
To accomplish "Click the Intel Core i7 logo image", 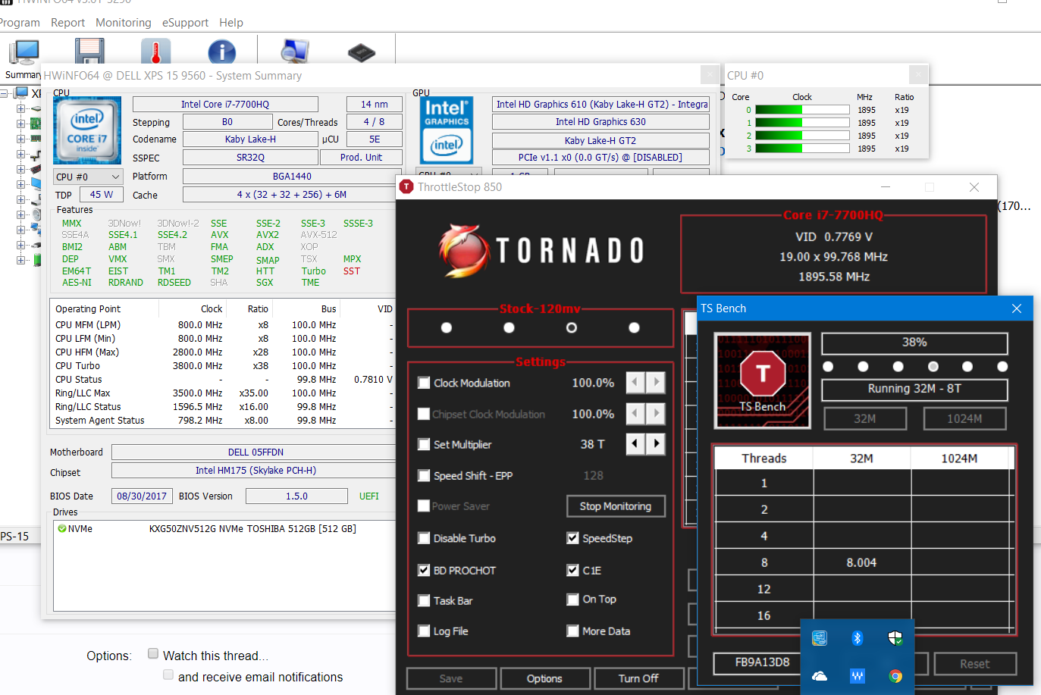I will point(87,130).
